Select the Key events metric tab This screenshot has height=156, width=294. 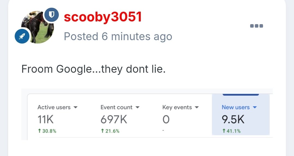point(180,118)
